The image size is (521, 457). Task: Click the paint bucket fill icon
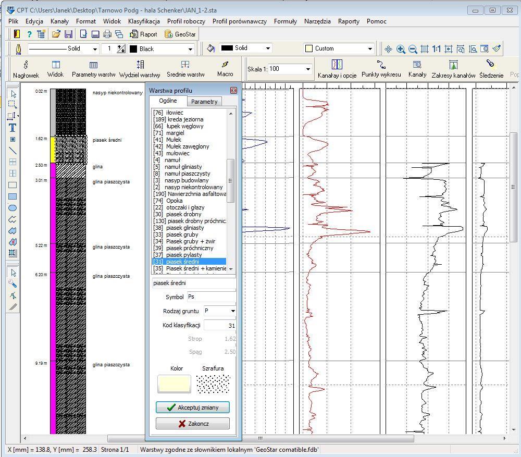coord(210,48)
